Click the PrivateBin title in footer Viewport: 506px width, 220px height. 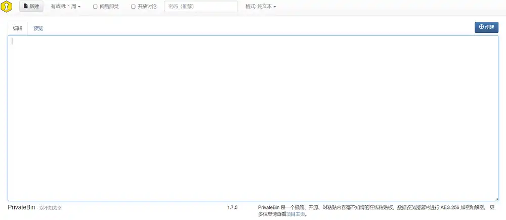tap(21, 207)
